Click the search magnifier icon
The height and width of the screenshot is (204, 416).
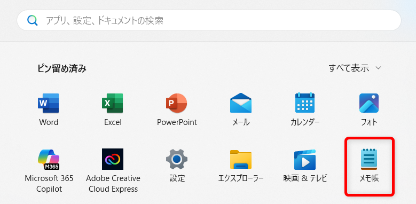click(33, 20)
